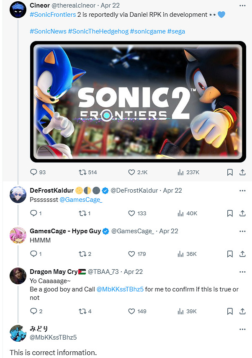Open the @MbKKssTBhz5 mention link

[120, 289]
